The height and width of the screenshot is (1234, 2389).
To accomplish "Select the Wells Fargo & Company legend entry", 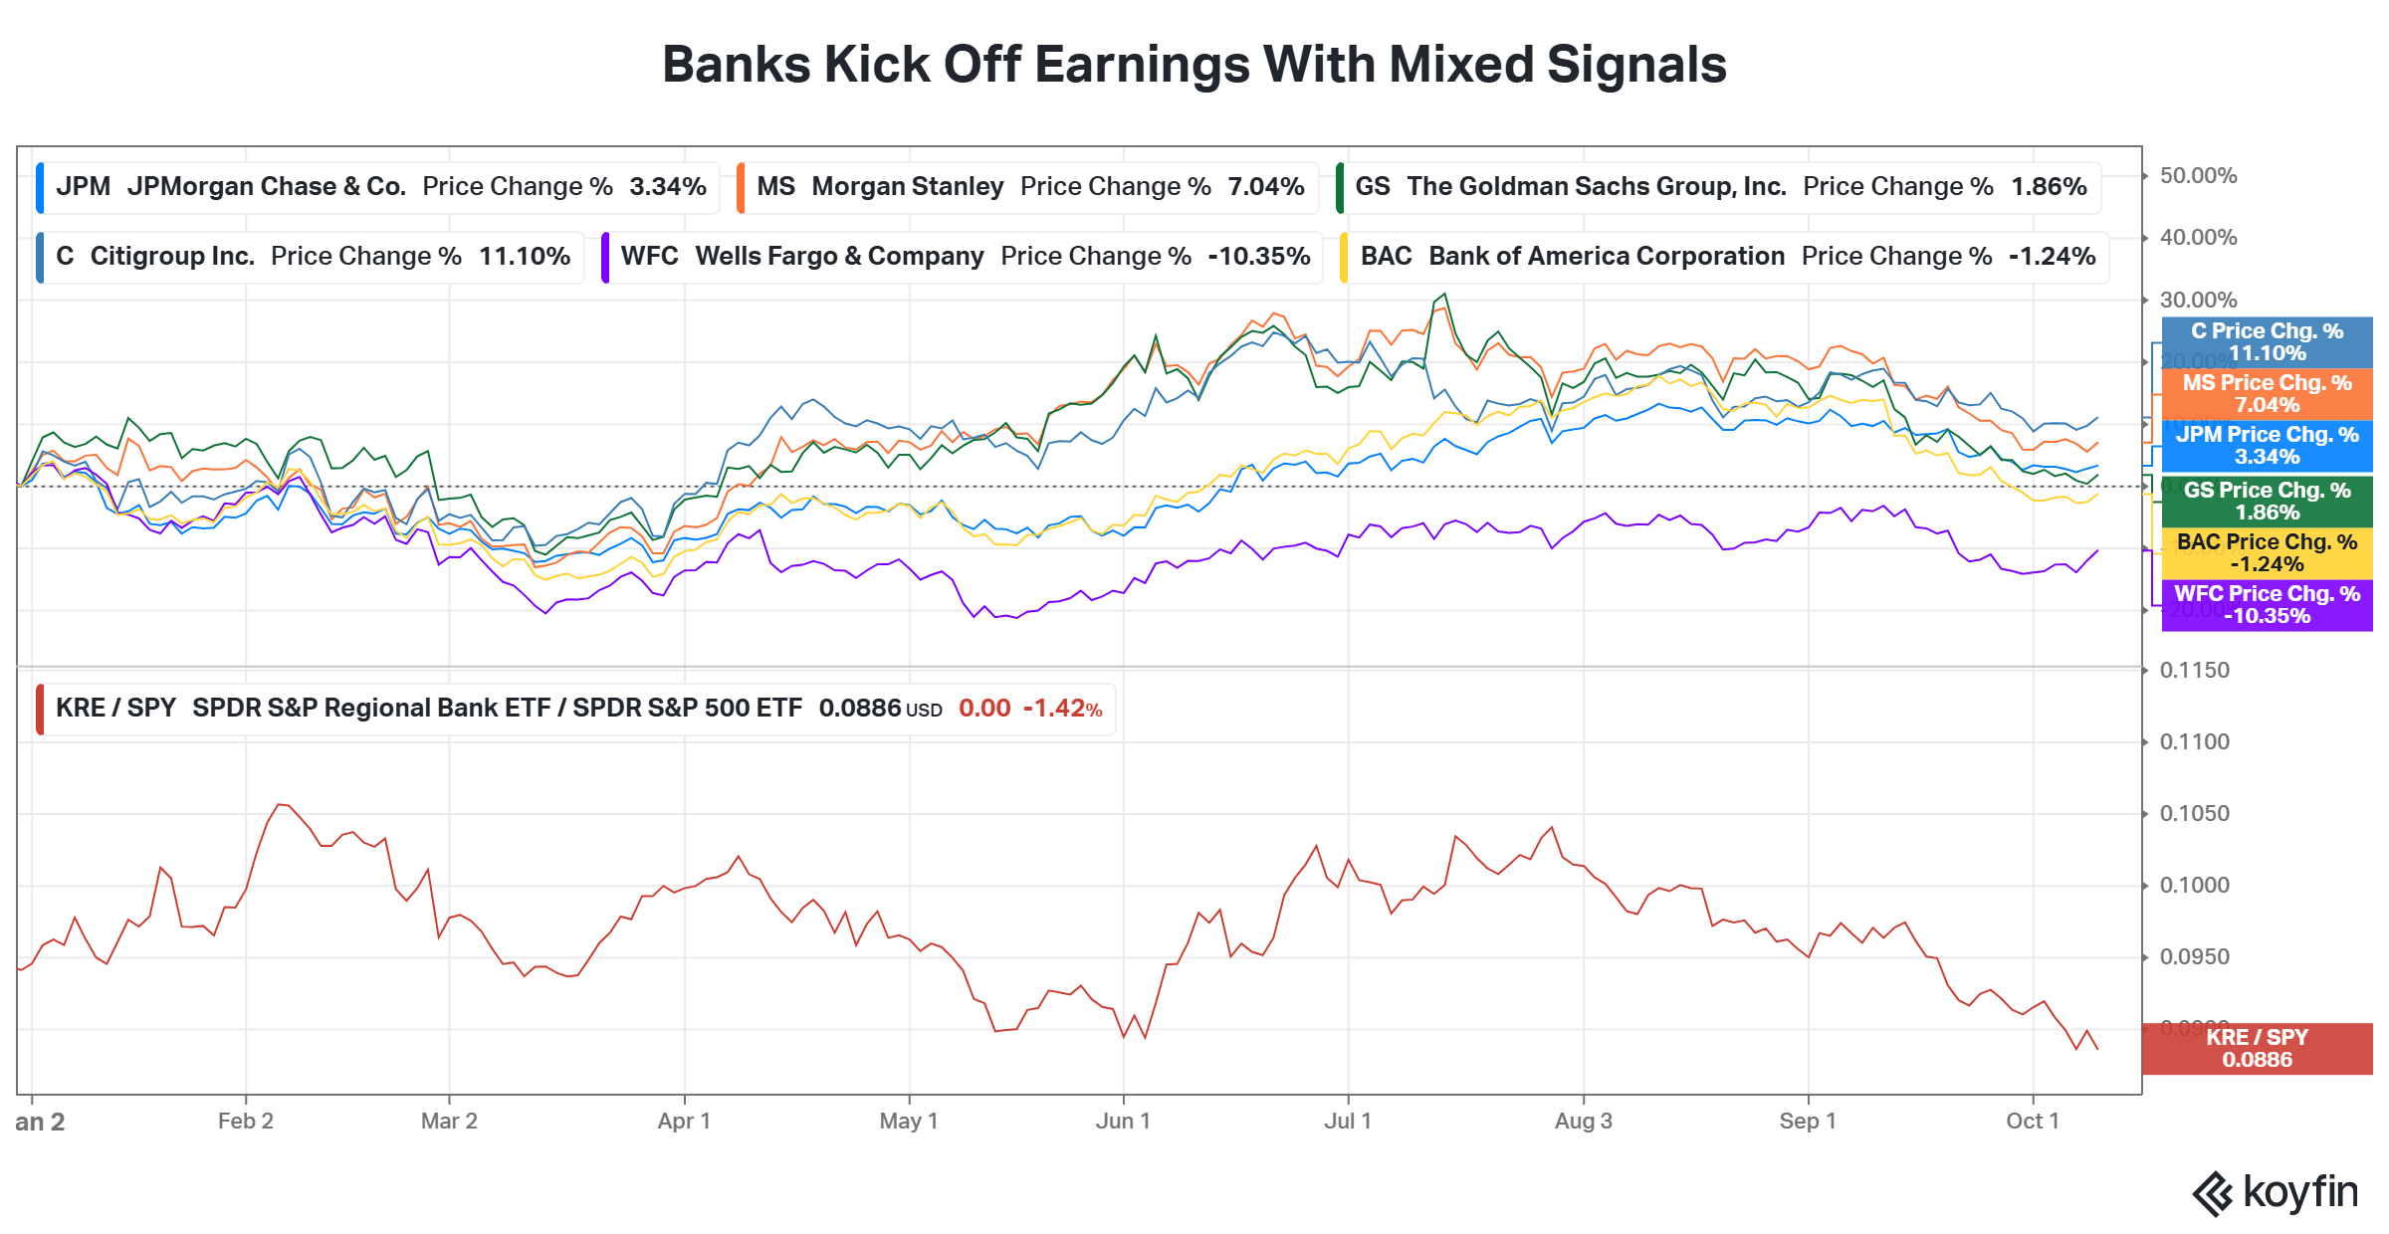I will (962, 257).
